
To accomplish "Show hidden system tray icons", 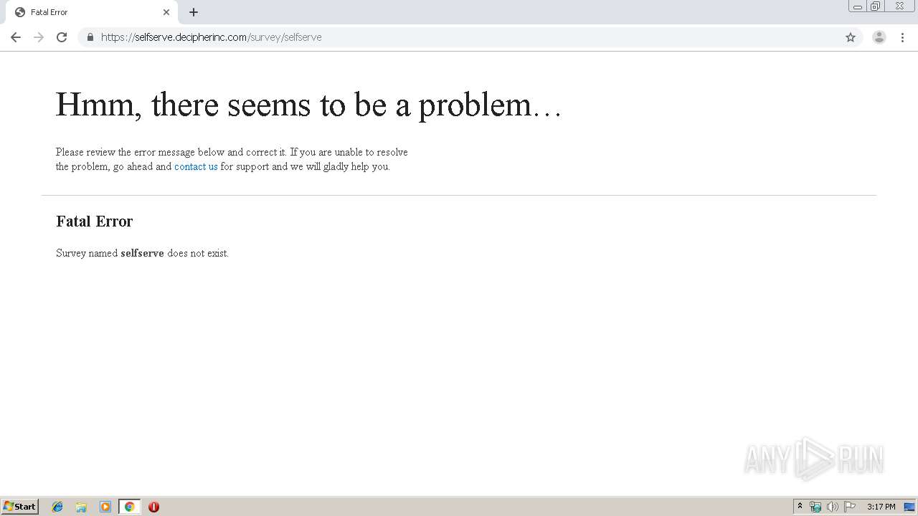I will point(800,507).
